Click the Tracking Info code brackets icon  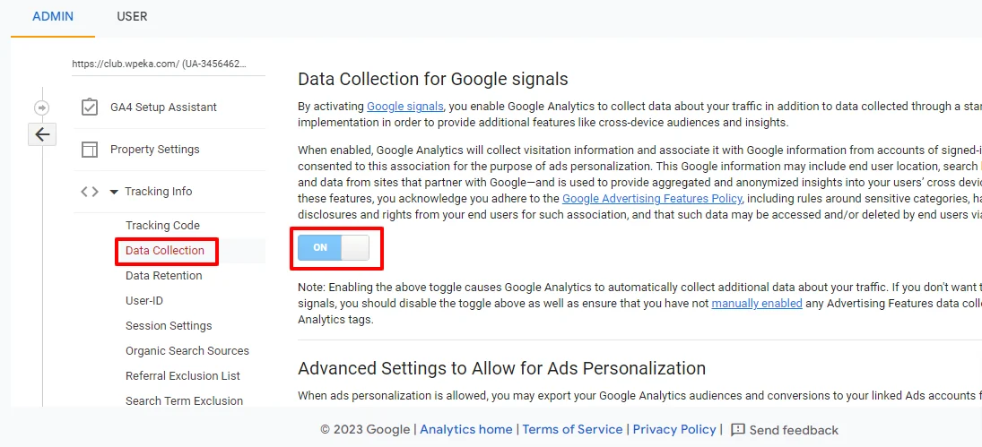pos(90,192)
